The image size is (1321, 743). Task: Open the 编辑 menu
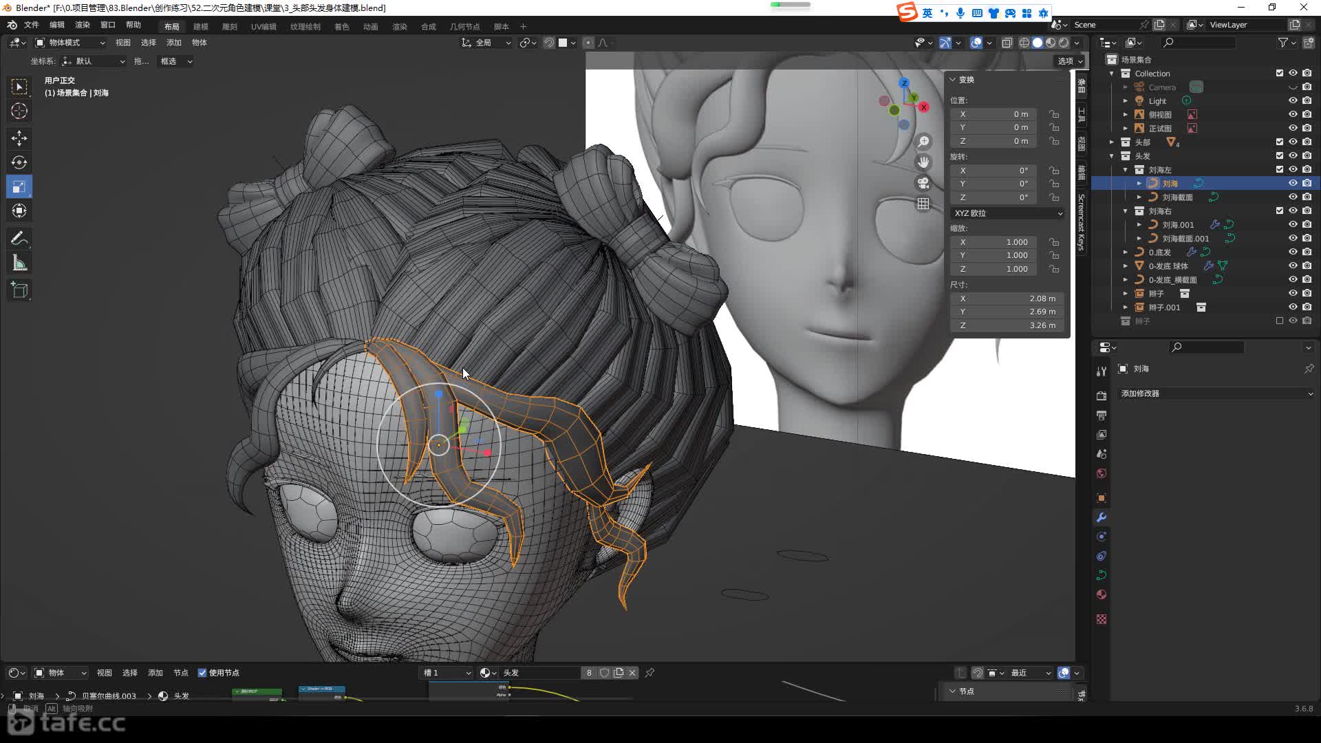[57, 25]
